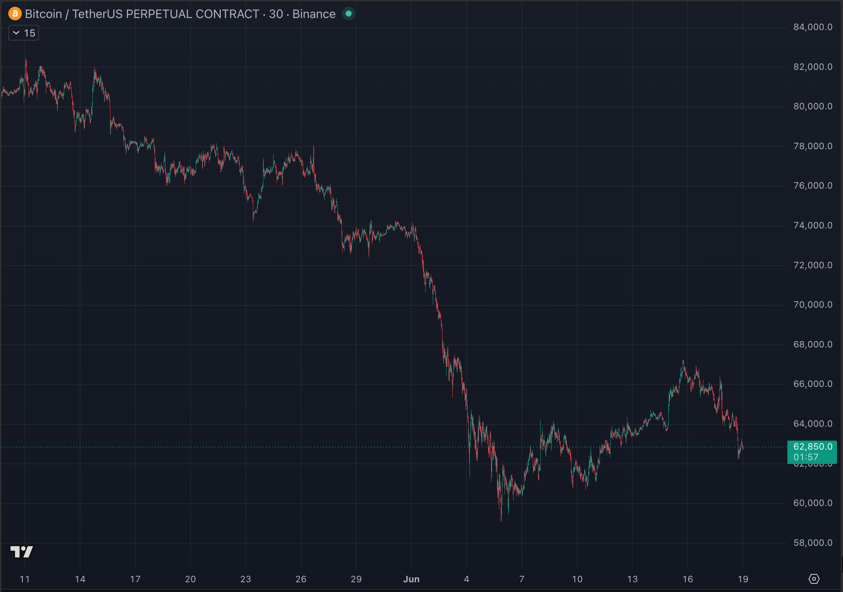The height and width of the screenshot is (592, 843).
Task: Click the 76,000.0 price axis label
Action: click(813, 186)
